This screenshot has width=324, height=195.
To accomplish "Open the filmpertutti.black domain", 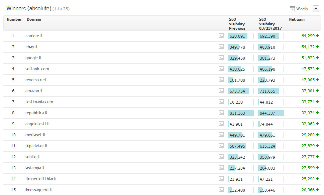I will click(x=41, y=179).
